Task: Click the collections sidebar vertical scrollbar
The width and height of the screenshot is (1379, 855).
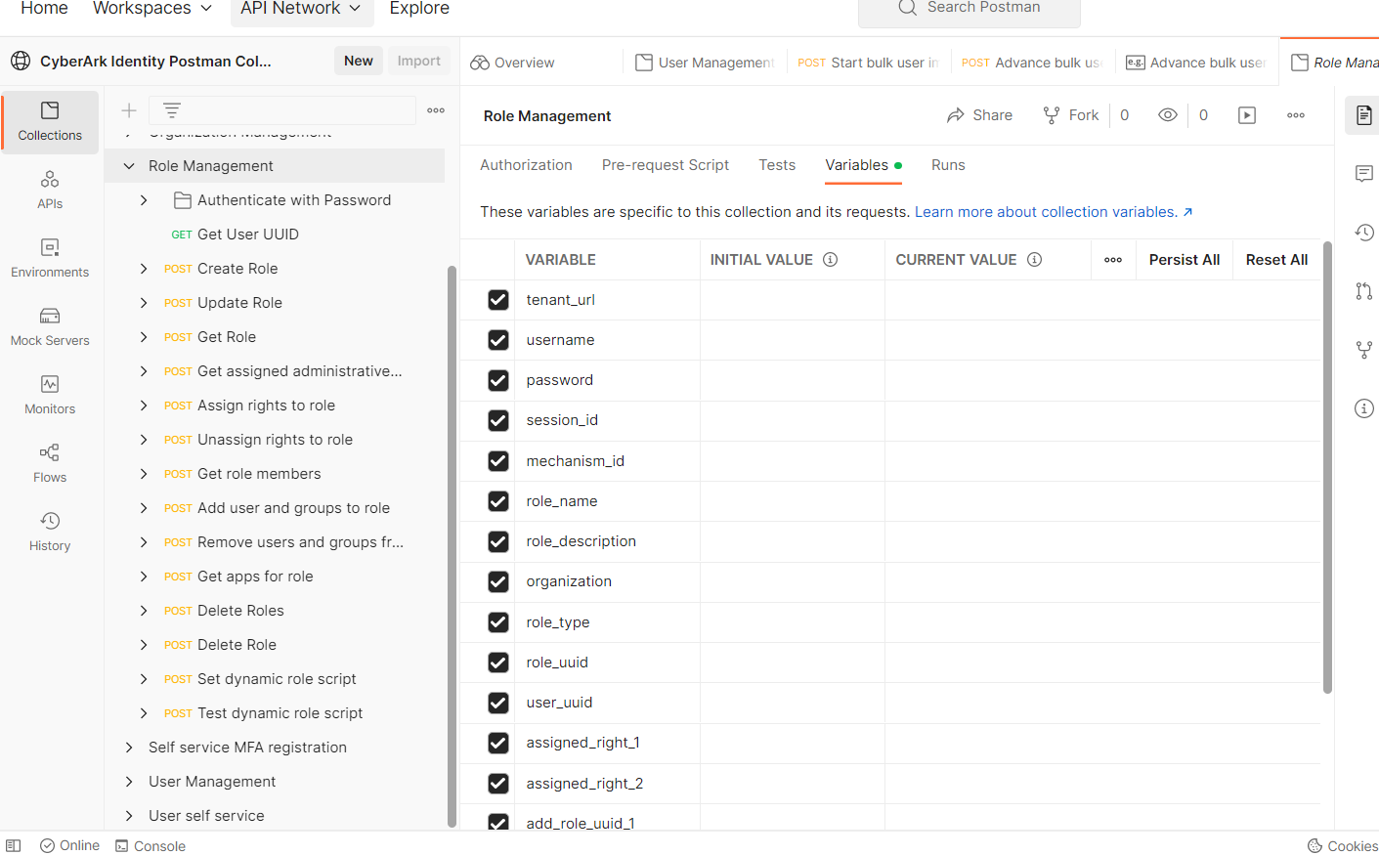Action: pyautogui.click(x=452, y=545)
